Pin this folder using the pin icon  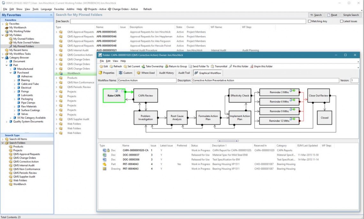coord(231,66)
